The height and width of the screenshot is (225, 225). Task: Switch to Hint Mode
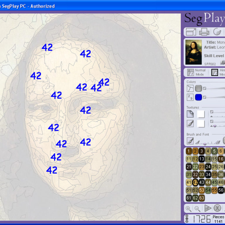click(x=218, y=72)
